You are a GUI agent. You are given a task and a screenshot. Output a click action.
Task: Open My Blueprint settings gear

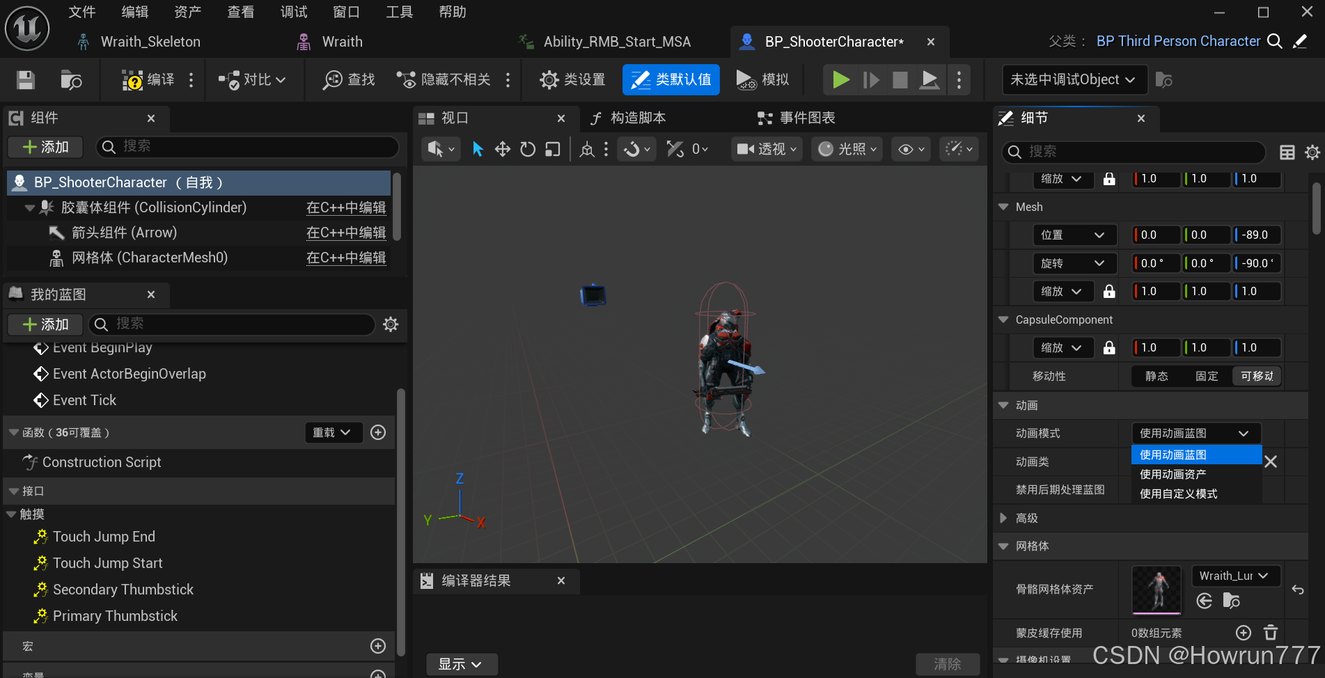[391, 324]
